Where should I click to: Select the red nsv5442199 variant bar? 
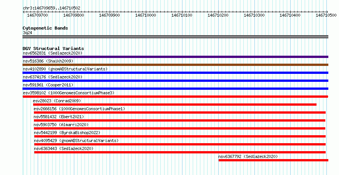pyautogui.click(x=180, y=136)
